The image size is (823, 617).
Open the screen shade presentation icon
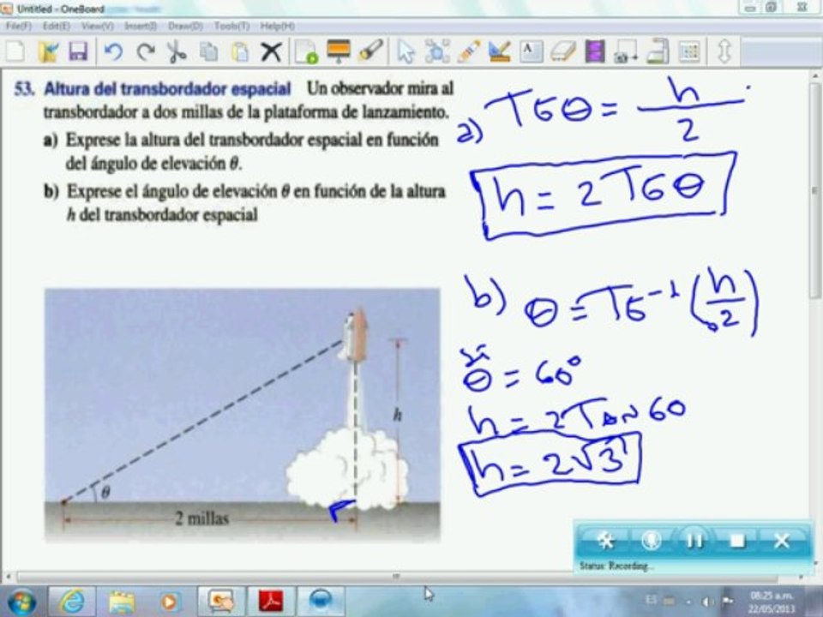click(338, 52)
